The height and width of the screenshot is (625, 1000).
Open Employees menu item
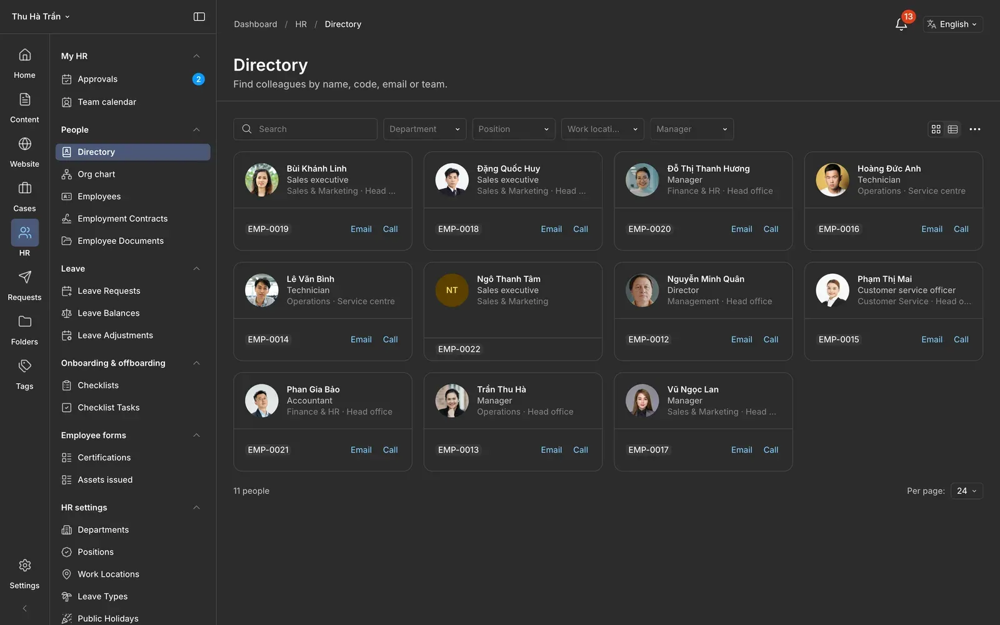[x=133, y=197]
